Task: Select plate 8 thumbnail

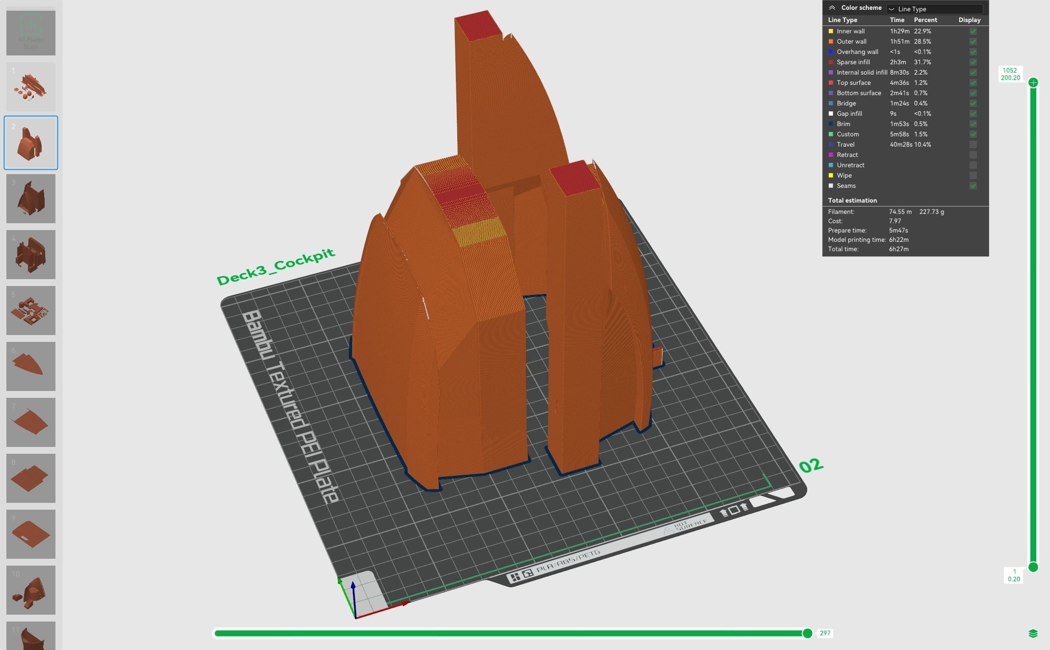Action: pyautogui.click(x=31, y=478)
